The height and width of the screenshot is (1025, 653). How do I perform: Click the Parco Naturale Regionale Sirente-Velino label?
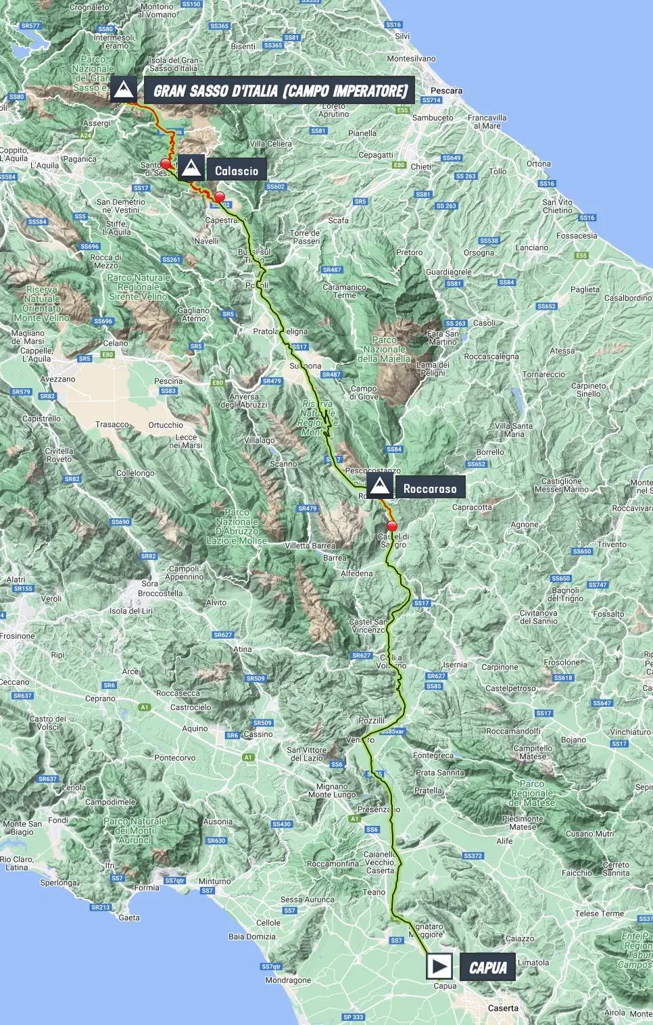click(139, 287)
